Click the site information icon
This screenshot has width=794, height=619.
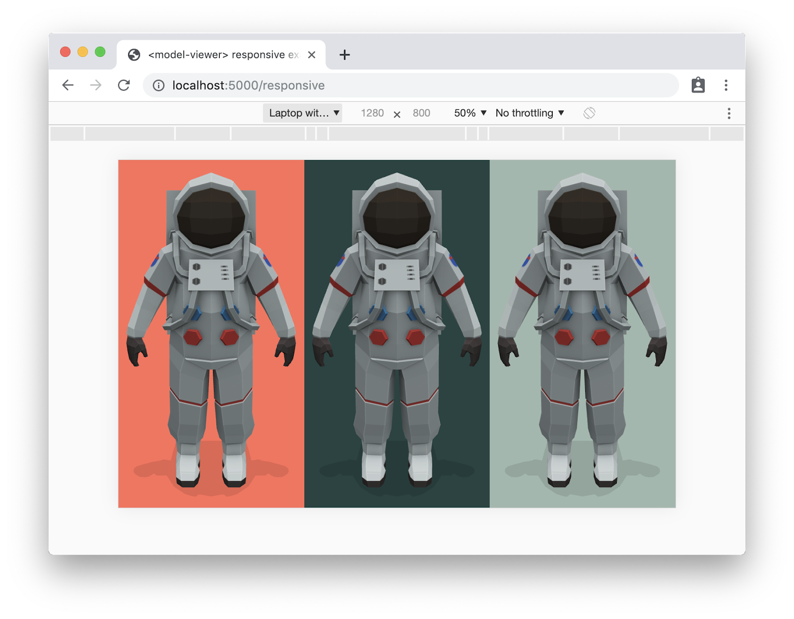(159, 86)
